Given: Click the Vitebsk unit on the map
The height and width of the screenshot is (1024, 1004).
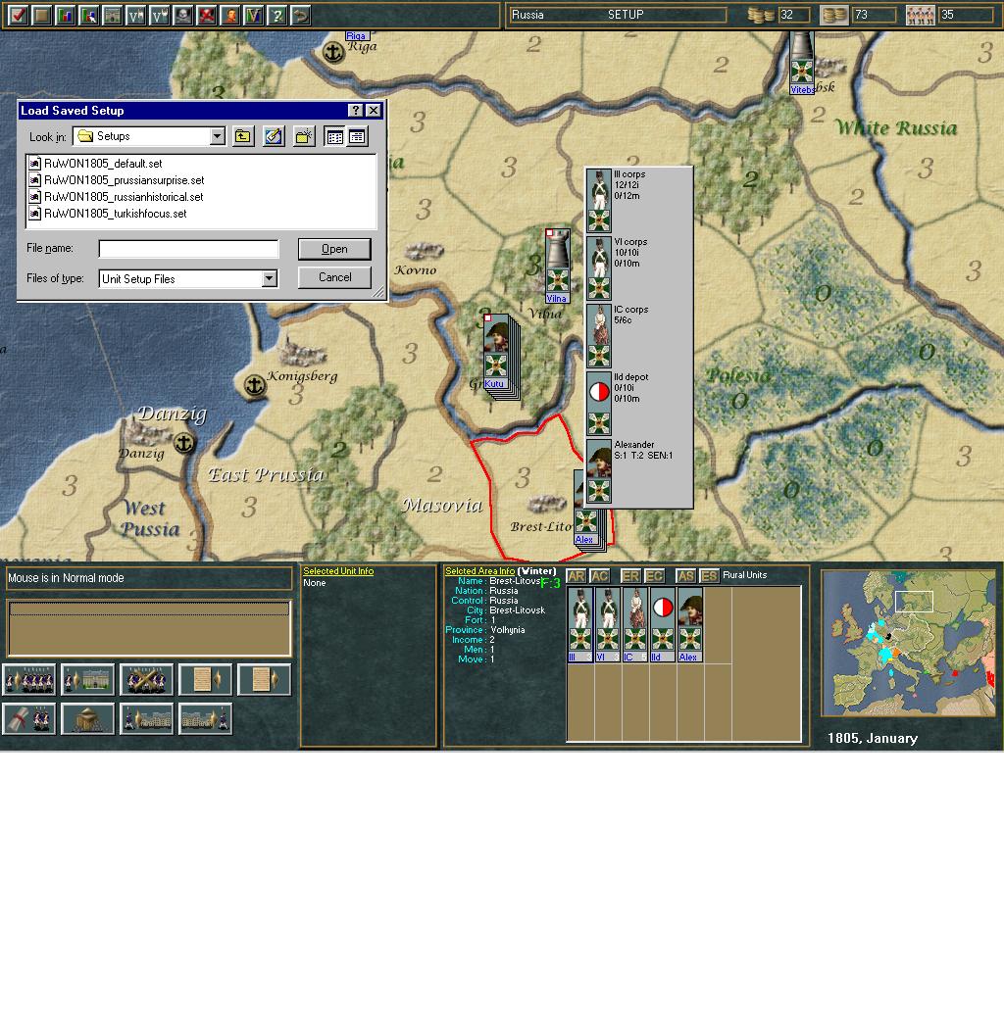Looking at the screenshot, I should [x=802, y=63].
